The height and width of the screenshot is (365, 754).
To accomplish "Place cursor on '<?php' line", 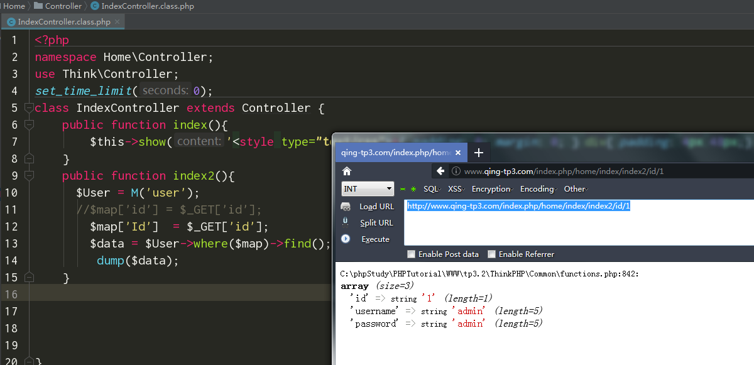I will pyautogui.click(x=52, y=40).
